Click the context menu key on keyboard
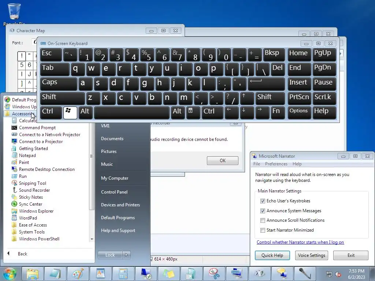 (x=193, y=113)
